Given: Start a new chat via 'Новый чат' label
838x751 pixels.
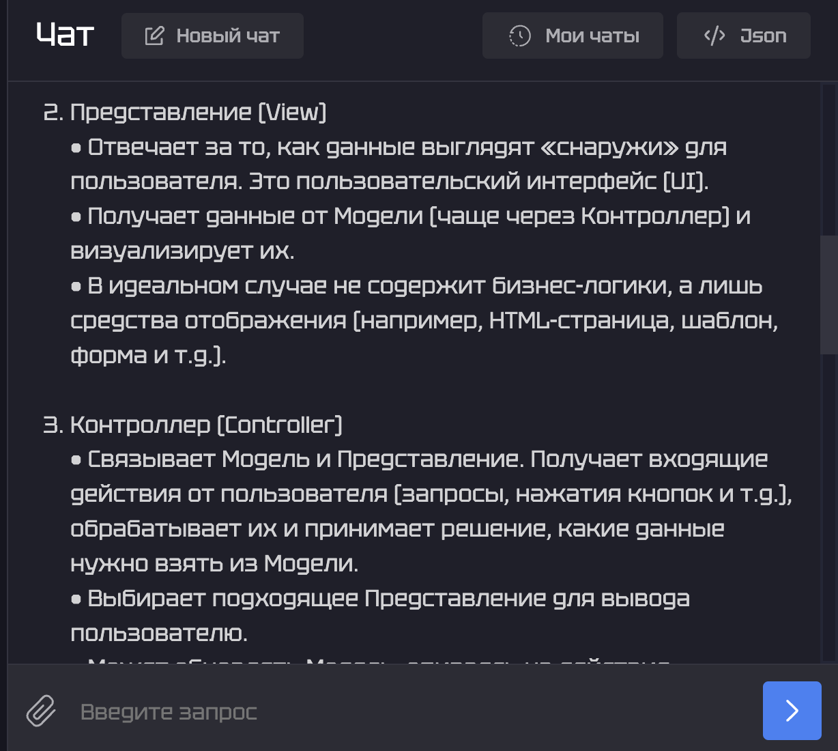Looking at the screenshot, I should [228, 36].
